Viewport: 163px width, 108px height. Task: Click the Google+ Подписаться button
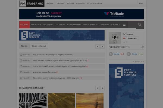(x=131, y=38)
